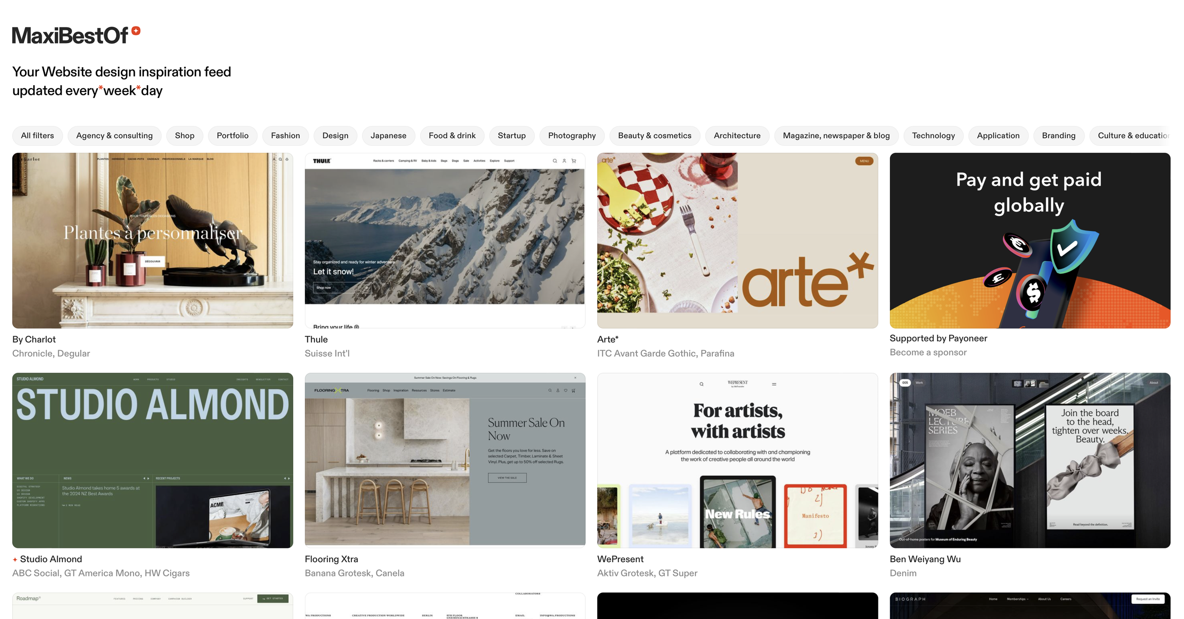This screenshot has width=1184, height=619.
Task: Open All filters panel
Action: click(37, 135)
